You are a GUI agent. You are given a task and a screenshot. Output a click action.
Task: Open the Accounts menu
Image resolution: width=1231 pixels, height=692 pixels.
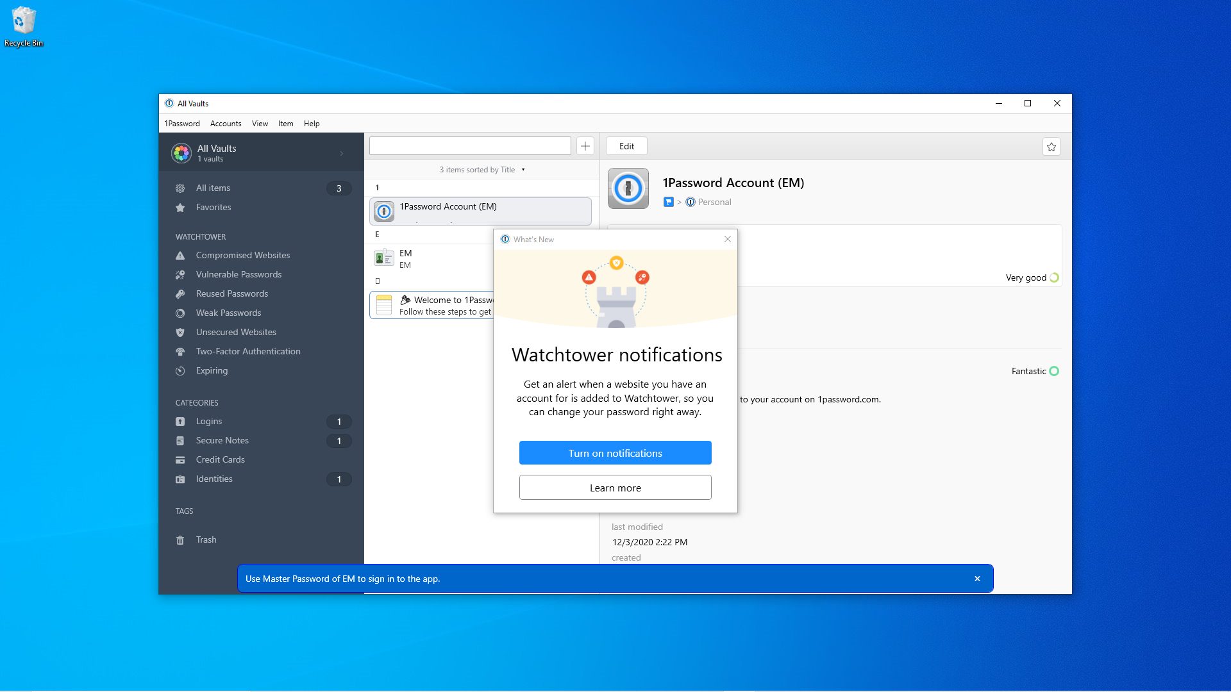pyautogui.click(x=226, y=124)
